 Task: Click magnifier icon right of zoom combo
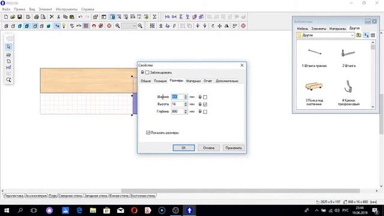[x=140, y=26]
